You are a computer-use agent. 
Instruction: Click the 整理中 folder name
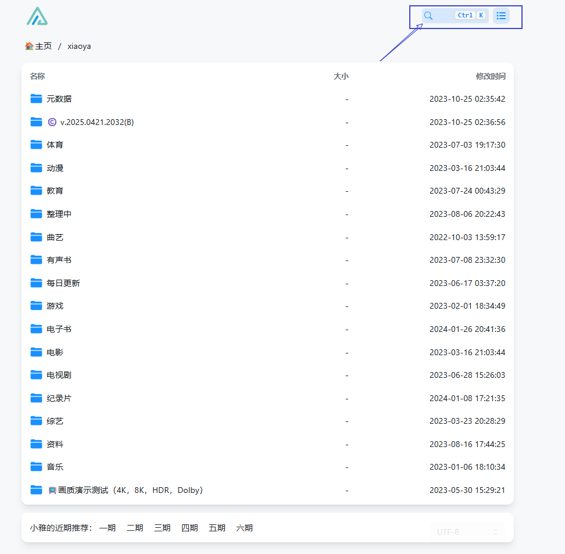pyautogui.click(x=59, y=214)
